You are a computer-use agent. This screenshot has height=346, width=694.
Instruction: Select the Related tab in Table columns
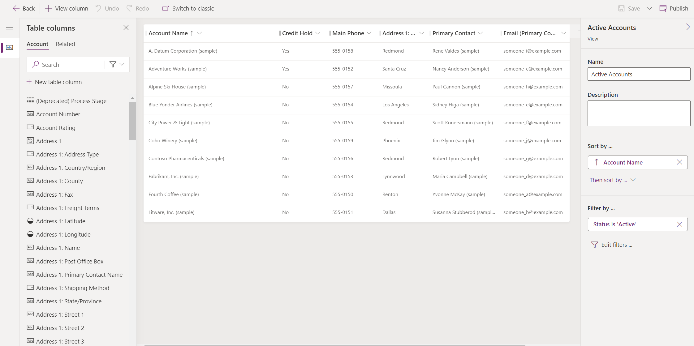click(x=65, y=43)
